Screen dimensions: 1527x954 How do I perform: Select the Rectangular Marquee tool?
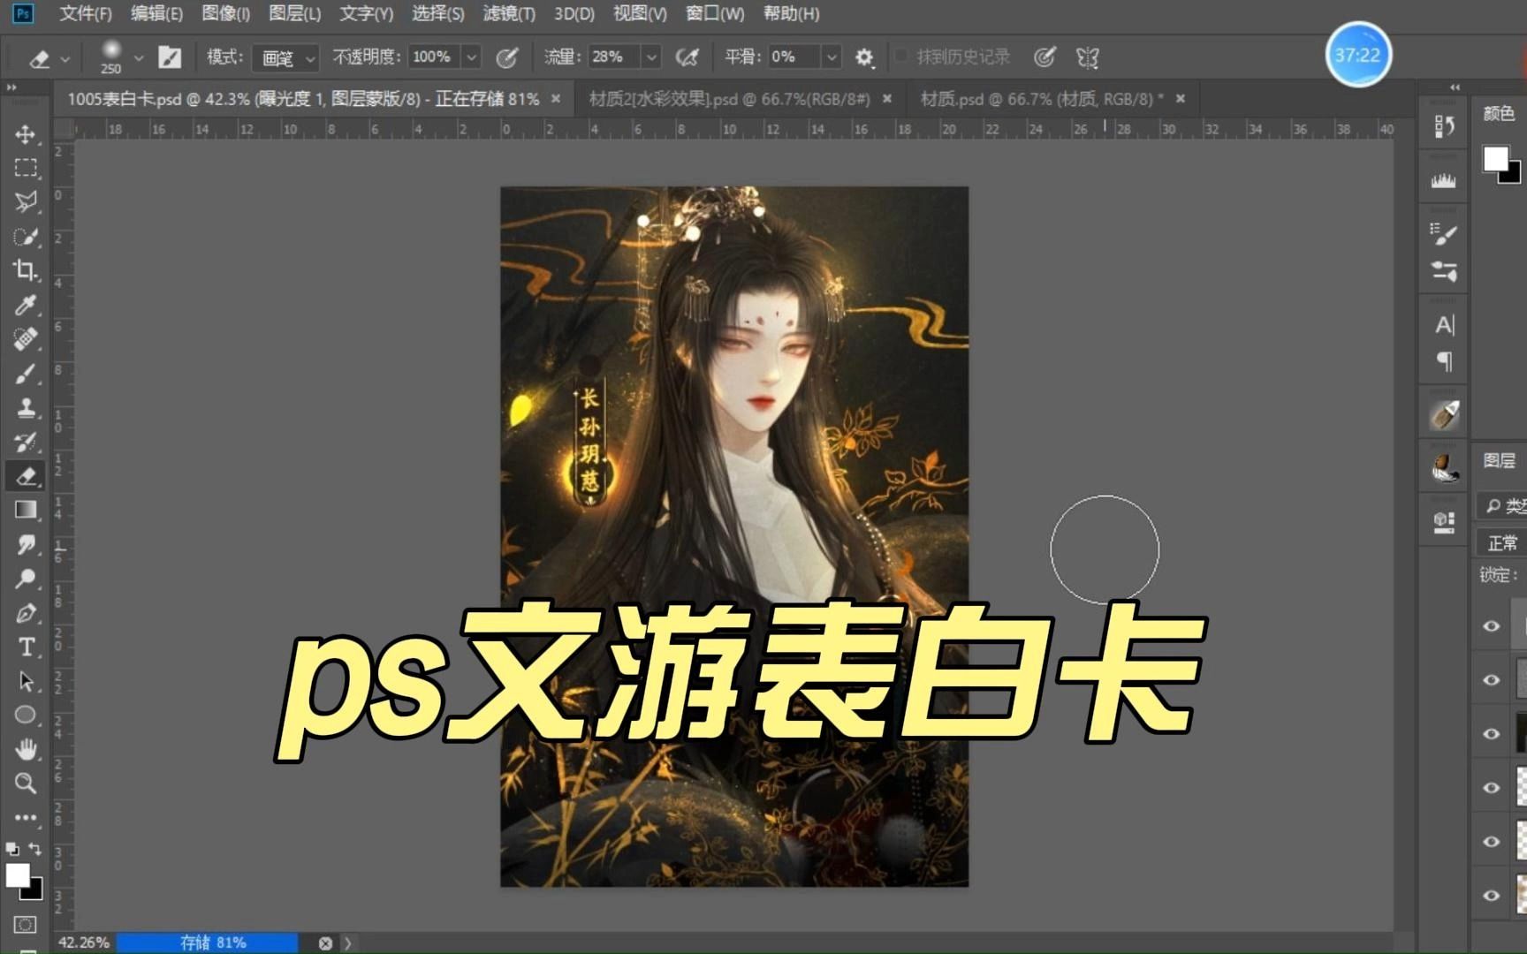(25, 168)
